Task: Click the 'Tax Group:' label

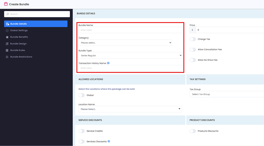Action: click(195, 89)
